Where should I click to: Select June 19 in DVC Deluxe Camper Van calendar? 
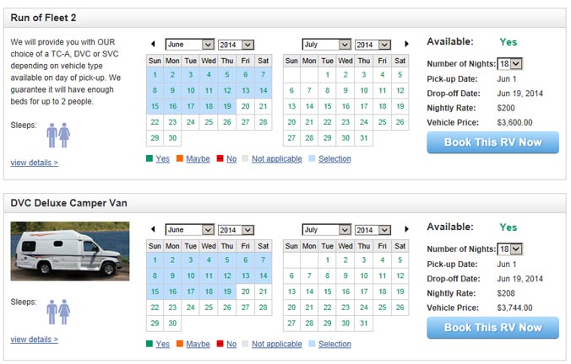tap(227, 292)
